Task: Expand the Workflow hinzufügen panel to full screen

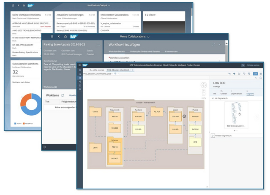Action: click(x=214, y=45)
